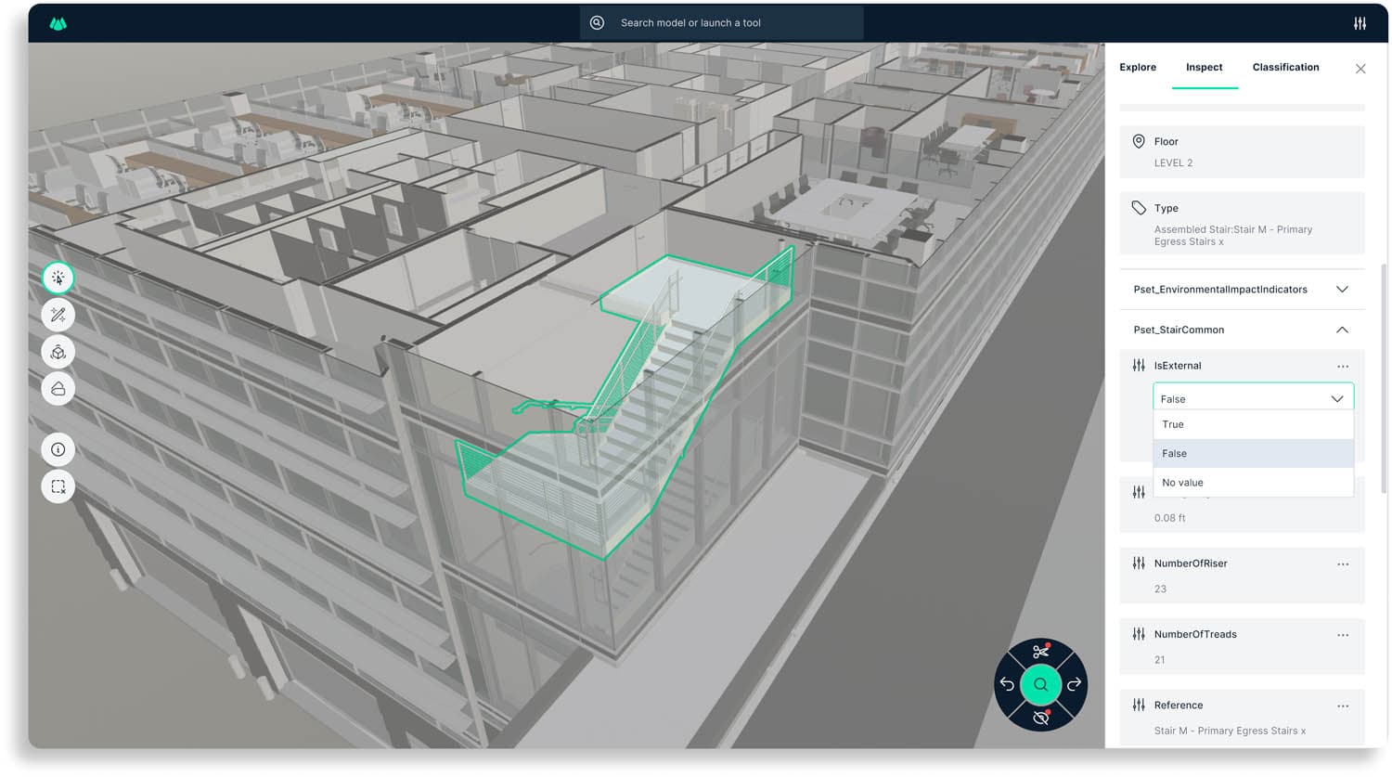
Task: Click undo on the navigation wheel
Action: click(1008, 684)
